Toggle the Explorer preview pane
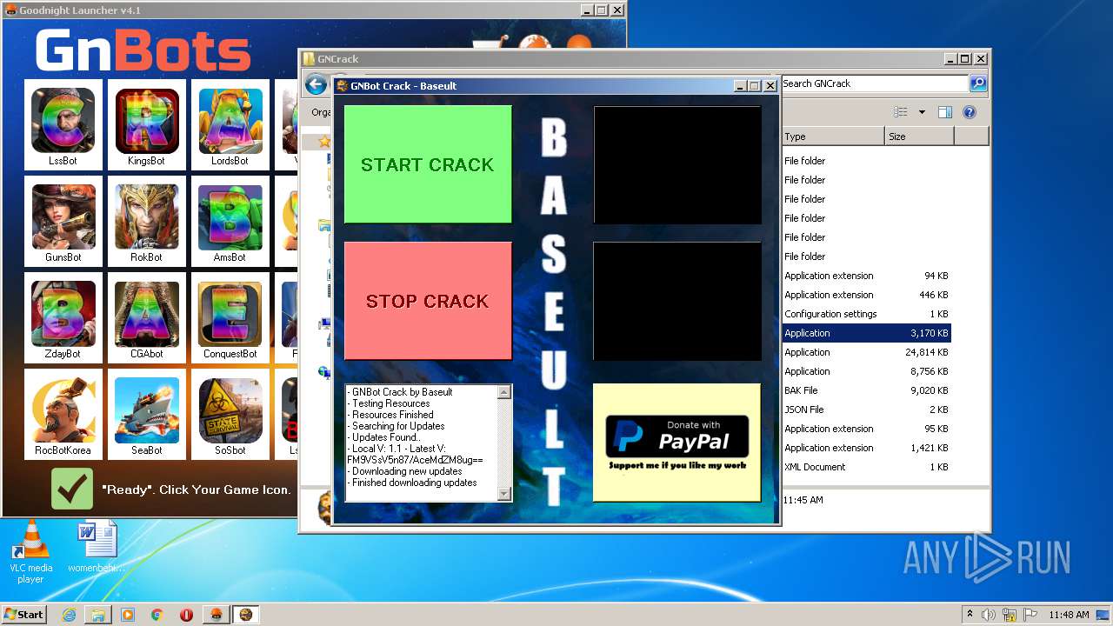The height and width of the screenshot is (626, 1113). pos(945,112)
